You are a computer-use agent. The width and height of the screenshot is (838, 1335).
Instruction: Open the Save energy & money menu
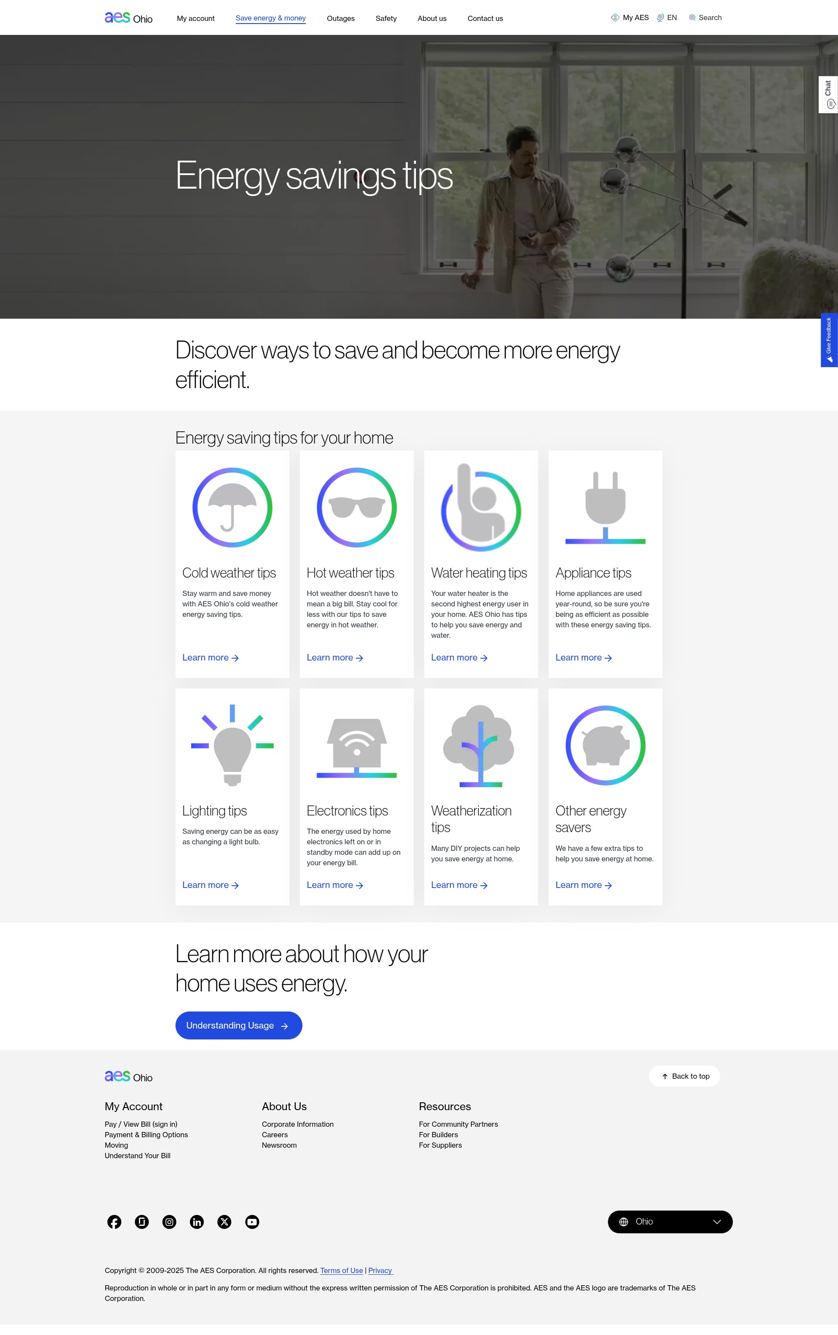(x=271, y=18)
